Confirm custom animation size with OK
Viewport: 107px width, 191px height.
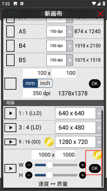(x=95, y=168)
